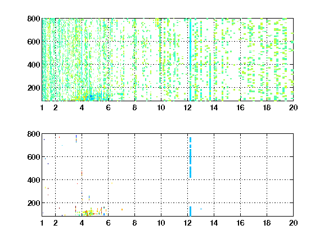The width and height of the screenshot is (324, 243).
Task: Click the dark blue cluster in top plot
Action: coord(91,97)
